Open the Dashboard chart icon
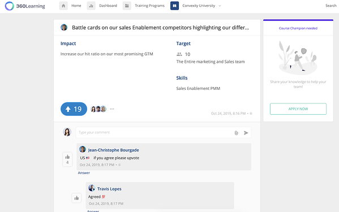This screenshot has width=339, height=212. [91, 6]
